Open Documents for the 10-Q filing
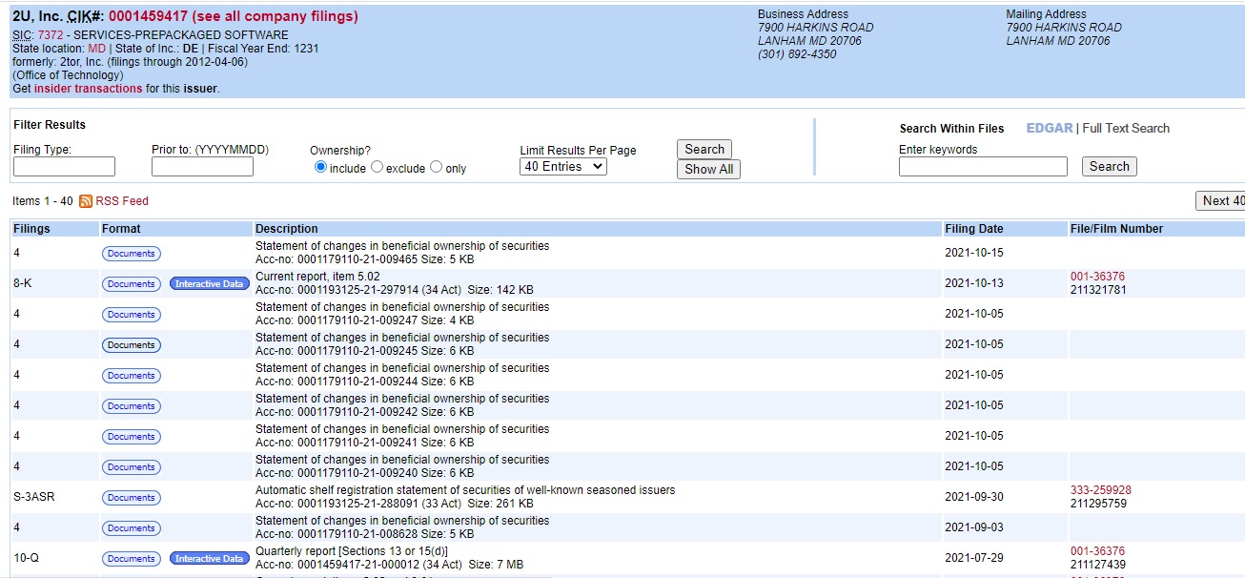Viewport: 1245px width, 578px height. coord(132,559)
